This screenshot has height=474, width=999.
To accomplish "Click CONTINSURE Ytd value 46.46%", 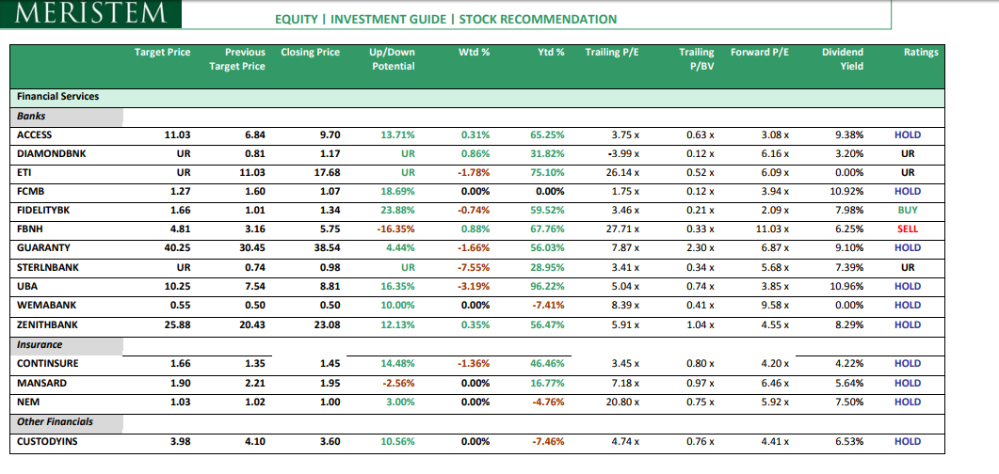I will [548, 364].
